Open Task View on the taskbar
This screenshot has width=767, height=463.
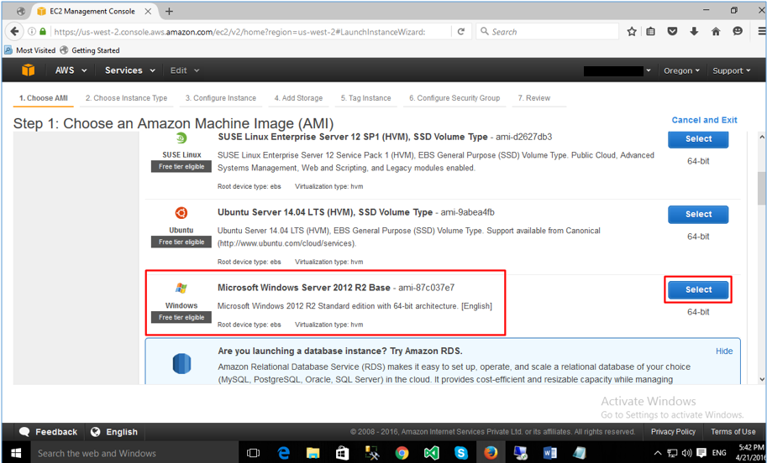[x=254, y=453]
